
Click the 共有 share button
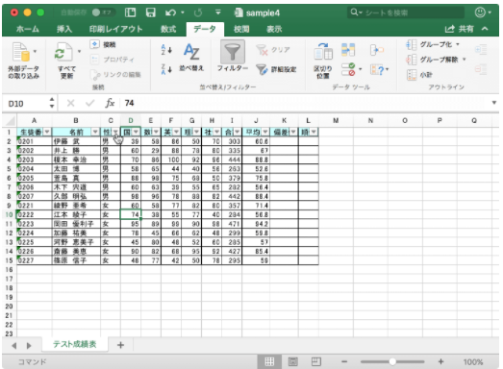tap(460, 29)
